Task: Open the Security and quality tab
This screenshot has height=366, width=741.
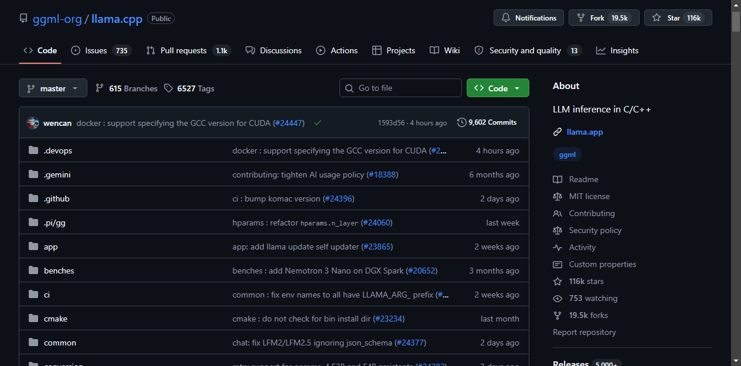Action: [528, 50]
